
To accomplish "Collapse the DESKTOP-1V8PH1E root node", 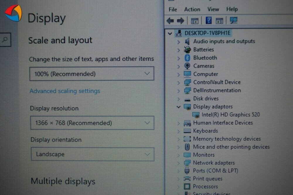I will coord(170,34).
